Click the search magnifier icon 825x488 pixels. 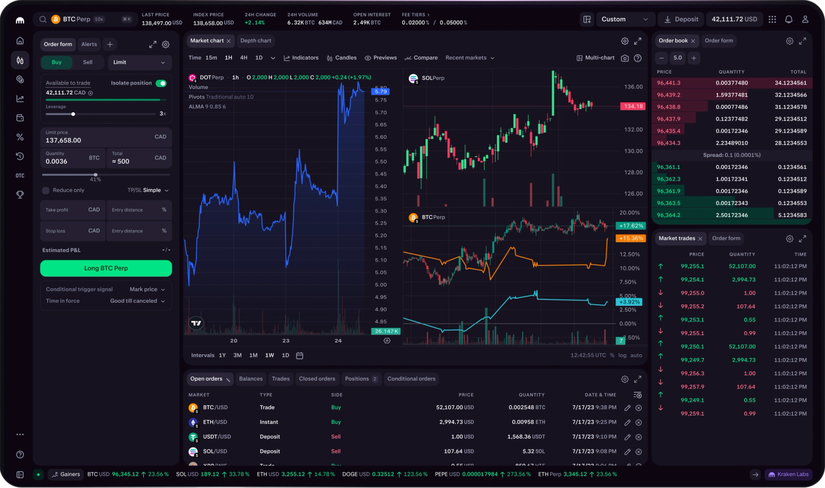click(x=42, y=19)
